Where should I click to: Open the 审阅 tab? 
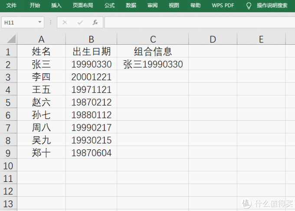pos(152,6)
